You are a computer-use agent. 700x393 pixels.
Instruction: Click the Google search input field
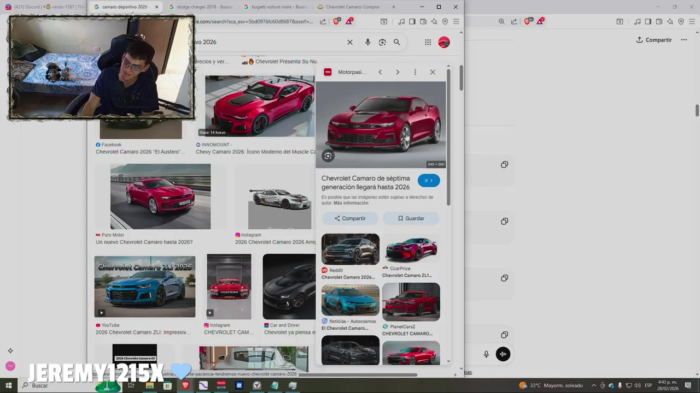(x=269, y=42)
